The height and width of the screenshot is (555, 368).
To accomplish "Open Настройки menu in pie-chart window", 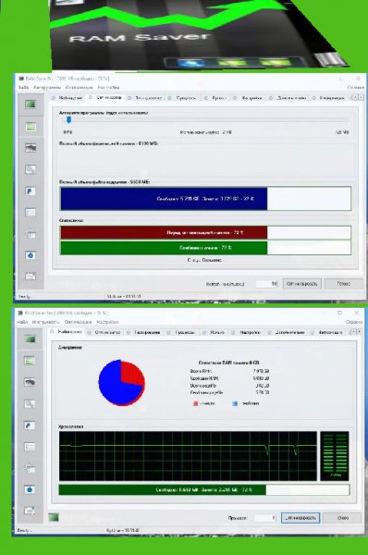I will pyautogui.click(x=107, y=322).
